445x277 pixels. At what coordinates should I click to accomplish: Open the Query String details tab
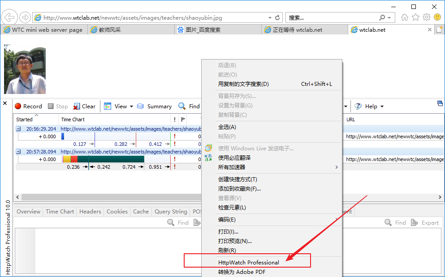pos(171,212)
